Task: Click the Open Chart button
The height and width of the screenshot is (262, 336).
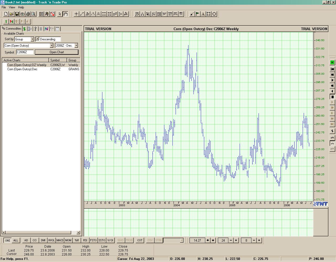Action: click(56, 52)
